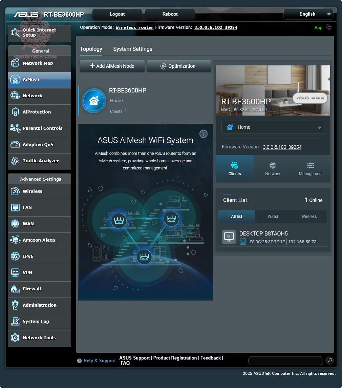Open Network Map globe icon
The width and height of the screenshot is (342, 388).
coord(15,63)
